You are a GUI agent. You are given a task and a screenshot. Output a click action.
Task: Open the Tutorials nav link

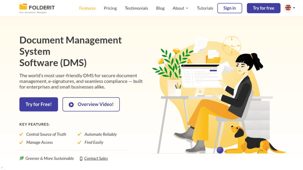[205, 8]
